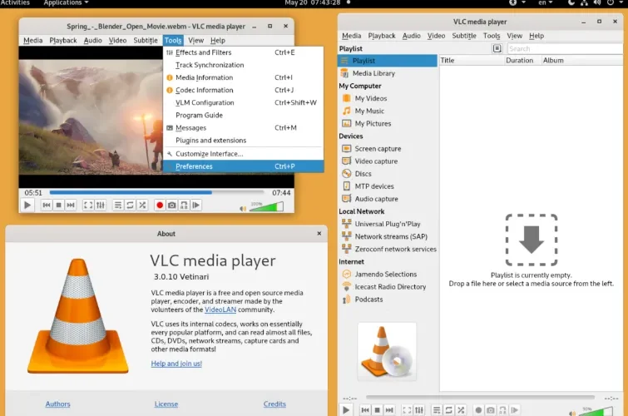Adjust the volume slider of the Spring player
The height and width of the screenshot is (416, 628).
click(266, 207)
